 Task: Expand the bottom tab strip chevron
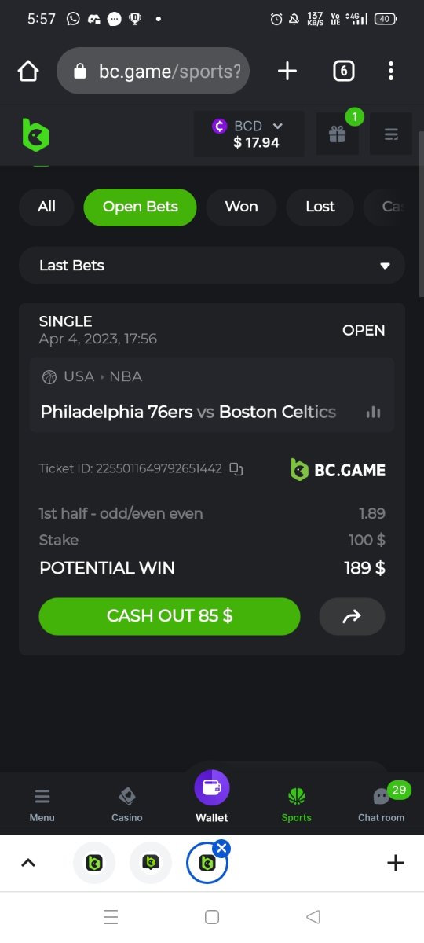click(x=28, y=863)
